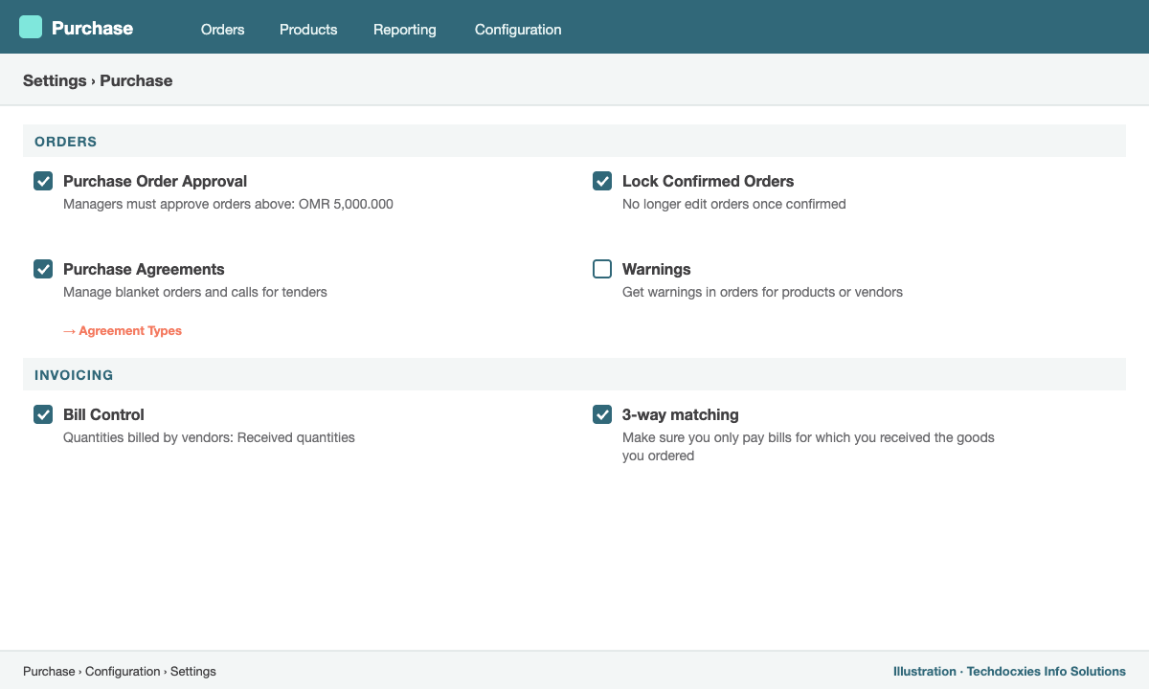Image resolution: width=1149 pixels, height=689 pixels.
Task: Click the 3-way matching label
Action: click(681, 414)
